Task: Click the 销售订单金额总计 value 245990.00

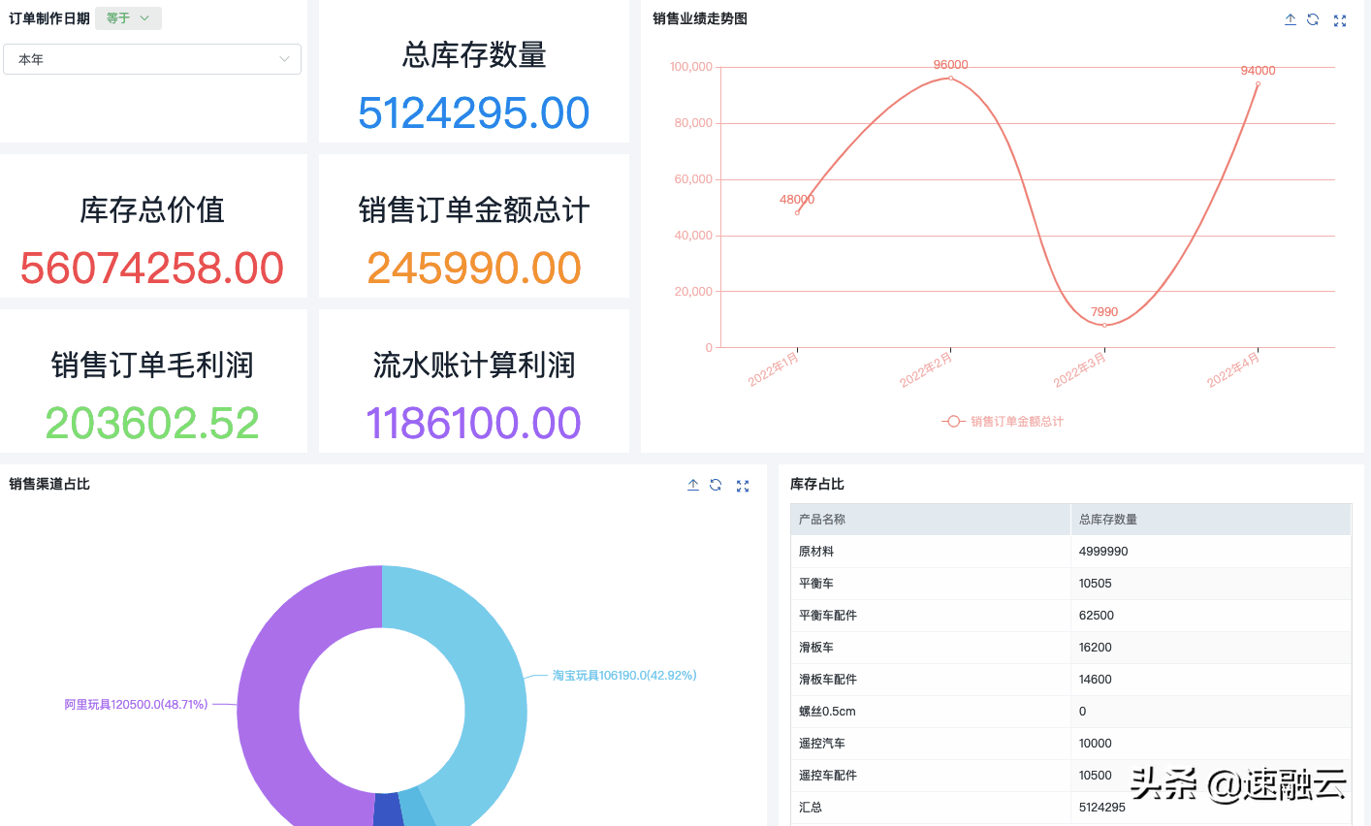Action: [474, 269]
